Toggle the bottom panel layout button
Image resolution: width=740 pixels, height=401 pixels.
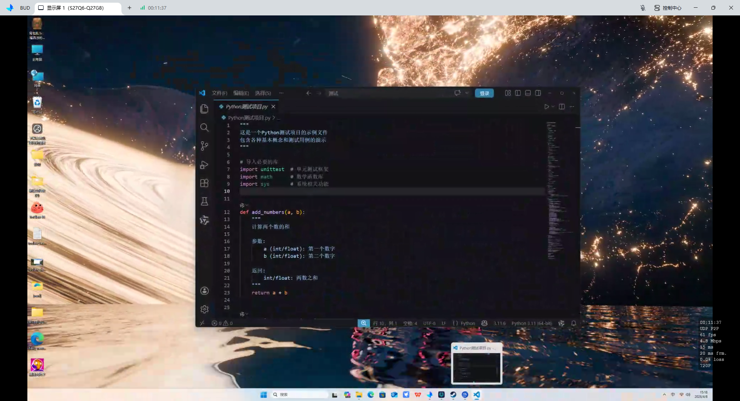528,93
